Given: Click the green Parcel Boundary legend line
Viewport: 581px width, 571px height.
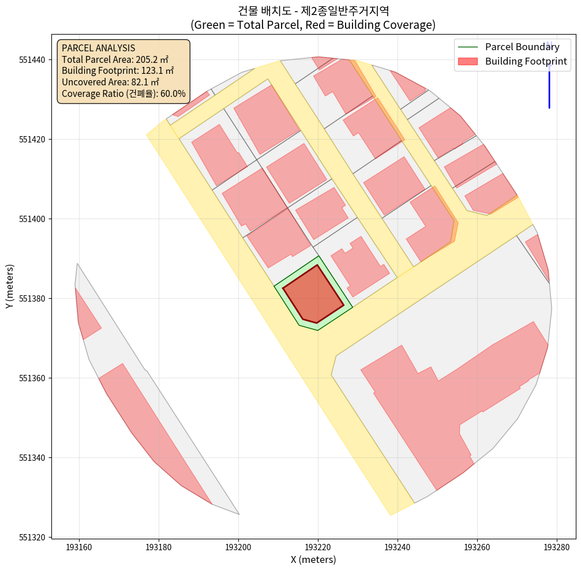Looking at the screenshot, I should pyautogui.click(x=468, y=47).
